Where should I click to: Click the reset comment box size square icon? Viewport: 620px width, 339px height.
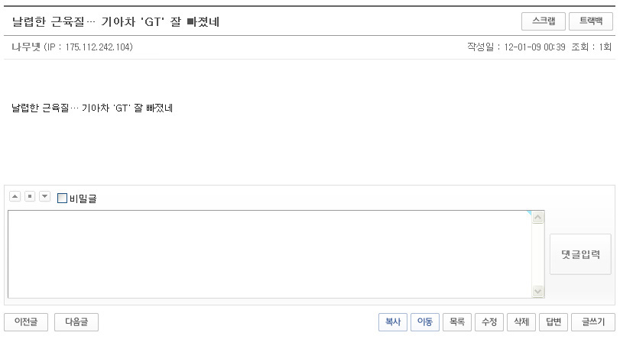coord(30,197)
